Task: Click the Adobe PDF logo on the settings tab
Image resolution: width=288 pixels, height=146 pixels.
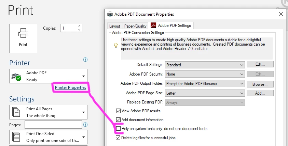Action: pos(153,25)
